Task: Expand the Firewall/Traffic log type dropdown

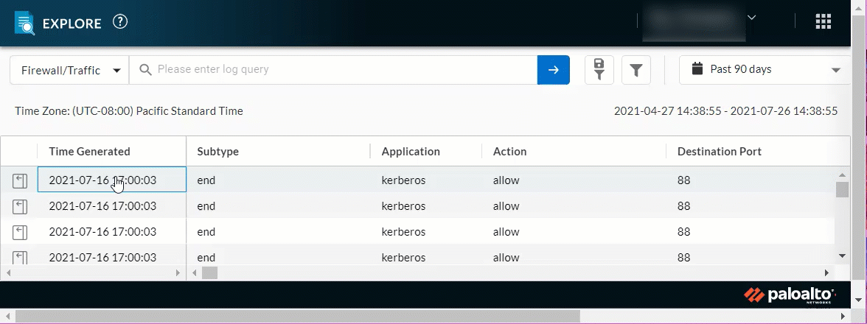Action: [x=70, y=70]
